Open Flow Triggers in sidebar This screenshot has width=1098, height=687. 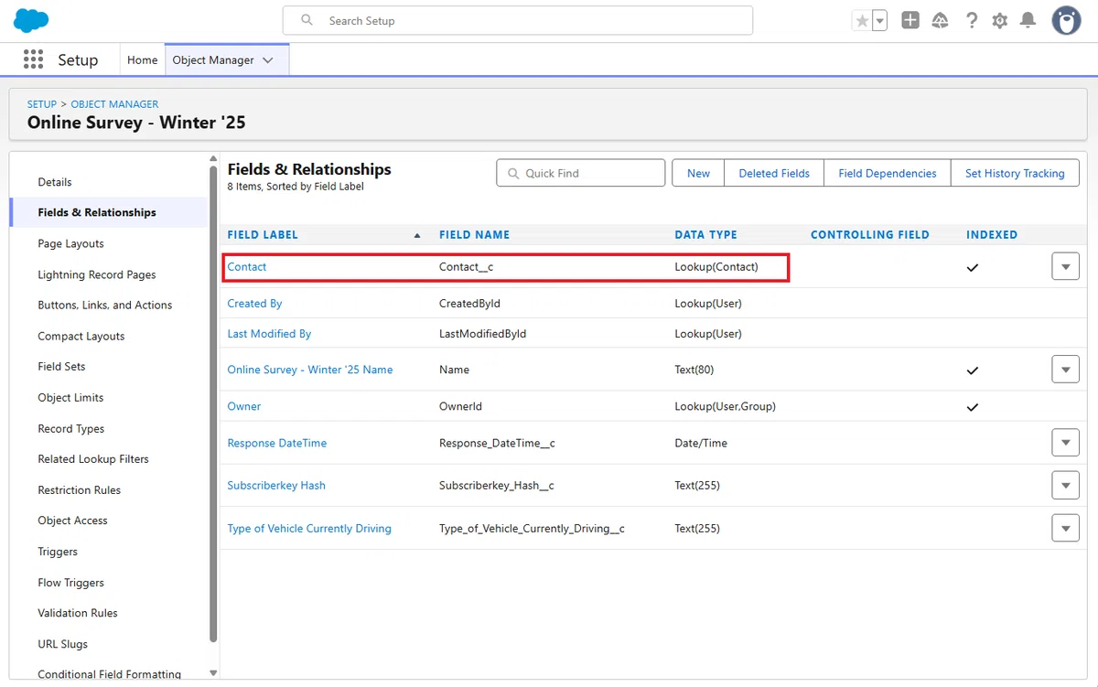71,583
